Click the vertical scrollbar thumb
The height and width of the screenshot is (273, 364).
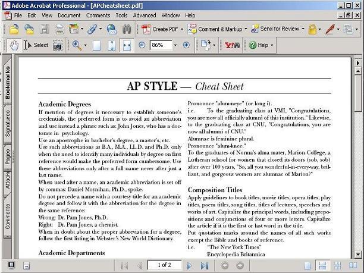point(357,93)
